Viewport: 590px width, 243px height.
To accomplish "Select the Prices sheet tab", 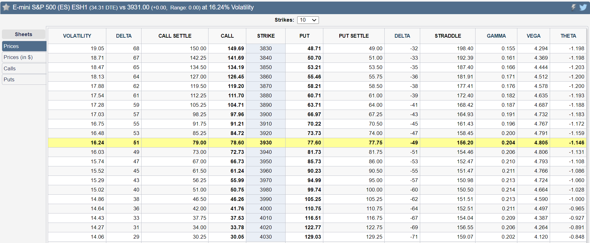I will [x=24, y=46].
